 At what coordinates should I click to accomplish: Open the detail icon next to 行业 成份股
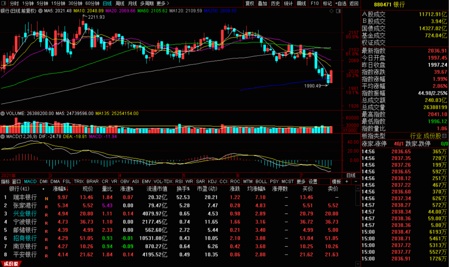tap(444, 136)
